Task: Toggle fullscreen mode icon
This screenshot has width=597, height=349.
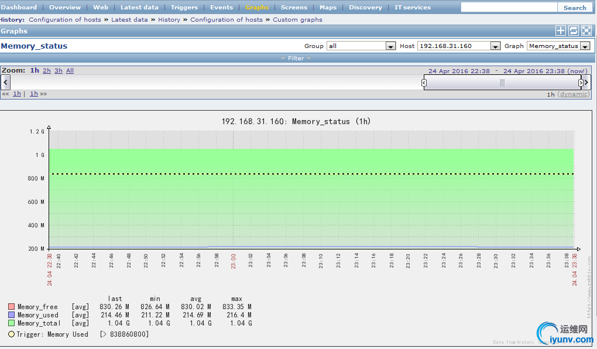Action: [x=586, y=31]
